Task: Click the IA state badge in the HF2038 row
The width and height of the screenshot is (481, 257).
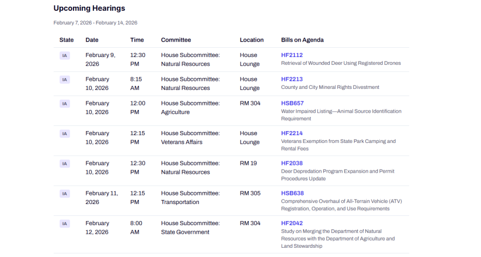Action: pyautogui.click(x=65, y=164)
